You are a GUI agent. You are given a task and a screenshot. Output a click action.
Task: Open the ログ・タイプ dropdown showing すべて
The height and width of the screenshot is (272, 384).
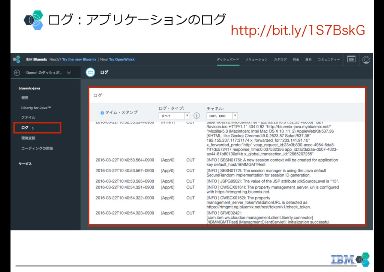(x=174, y=116)
